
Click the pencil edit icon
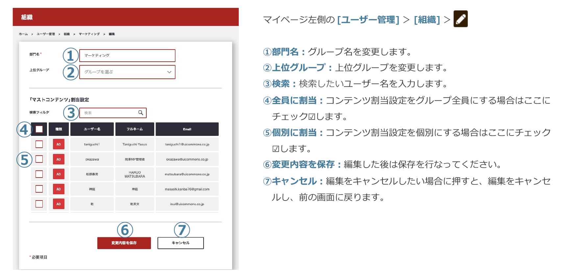(460, 19)
